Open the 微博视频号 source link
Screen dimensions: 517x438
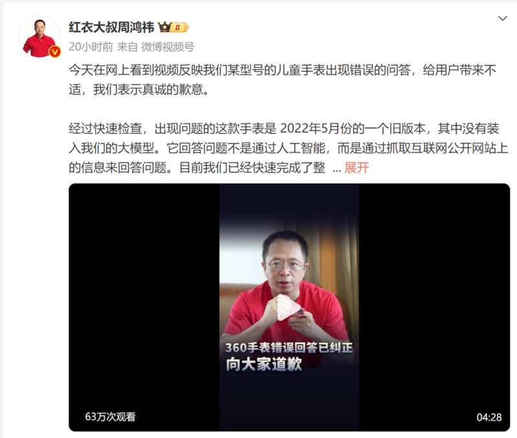[x=167, y=46]
